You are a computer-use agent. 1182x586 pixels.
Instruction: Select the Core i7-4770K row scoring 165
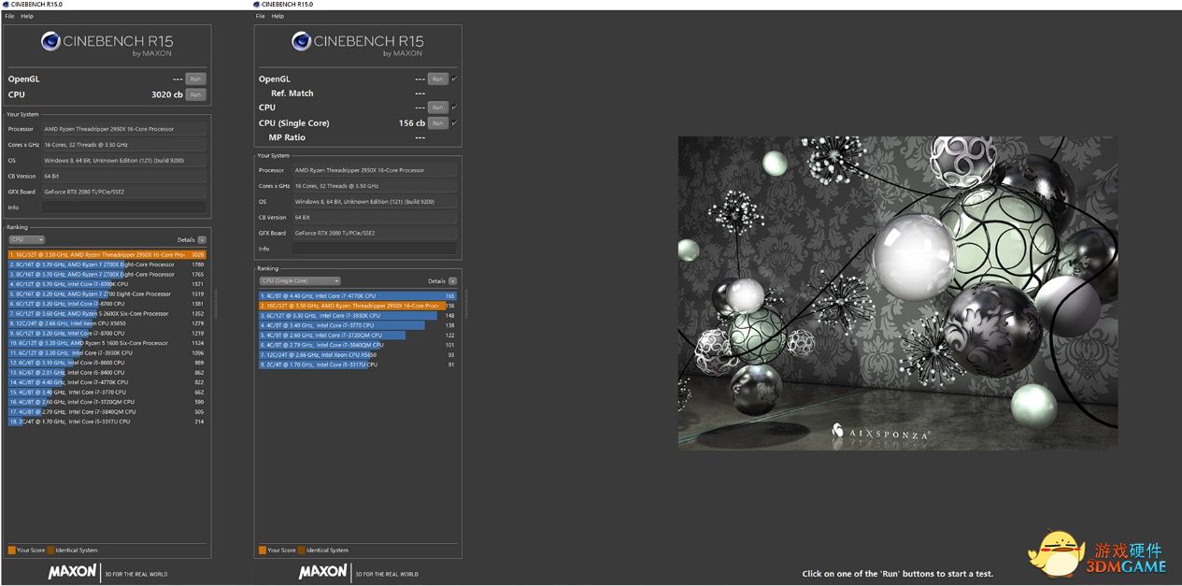(358, 295)
